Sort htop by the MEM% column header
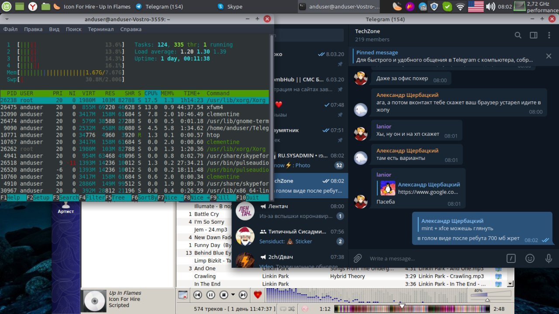Image resolution: width=559 pixels, height=314 pixels. pyautogui.click(x=168, y=93)
